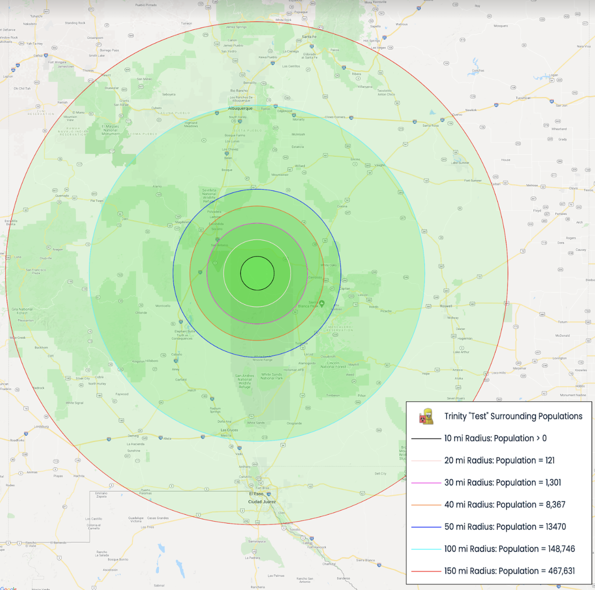Choose the blue 50 mi radius legend line
This screenshot has width=595, height=590.
[x=426, y=527]
